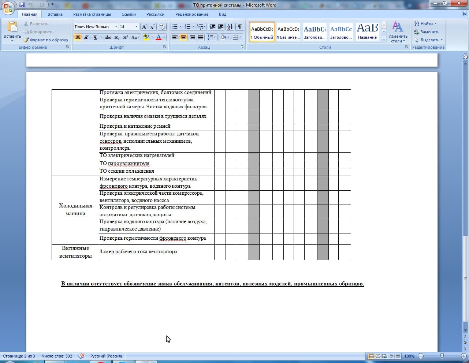The width and height of the screenshot is (469, 363).
Task: Click the Найти button
Action: click(425, 24)
